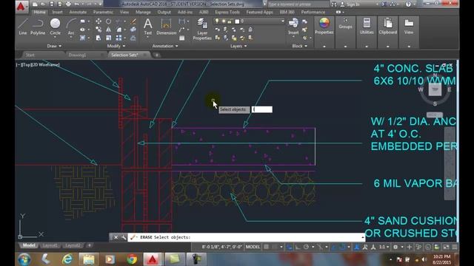The height and width of the screenshot is (266, 474).
Task: Toggle annotation visibility in status bar
Action: 357,247
